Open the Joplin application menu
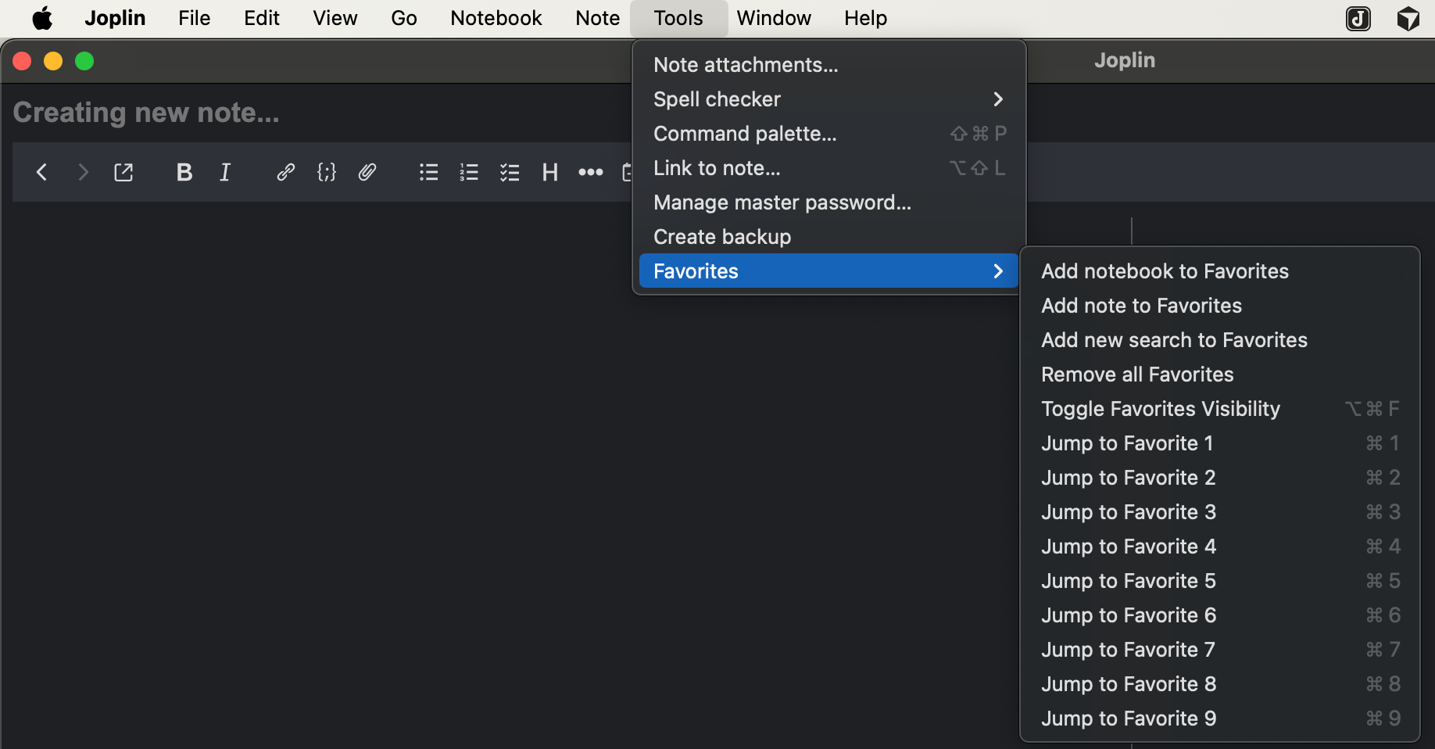Viewport: 1435px width, 749px height. [115, 18]
